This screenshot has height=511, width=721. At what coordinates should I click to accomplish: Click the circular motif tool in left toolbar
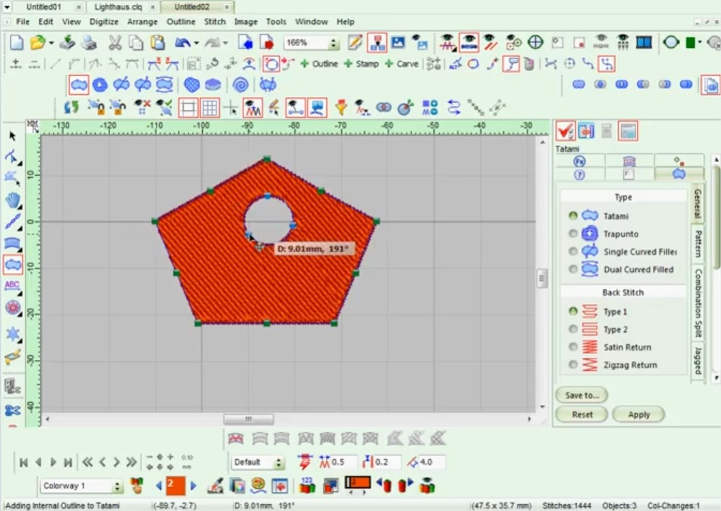point(12,307)
